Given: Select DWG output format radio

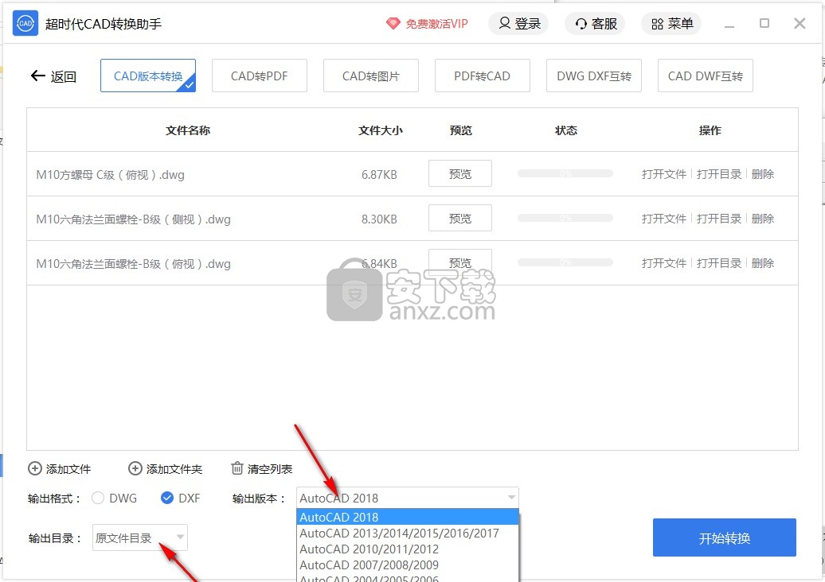Looking at the screenshot, I should 98,498.
